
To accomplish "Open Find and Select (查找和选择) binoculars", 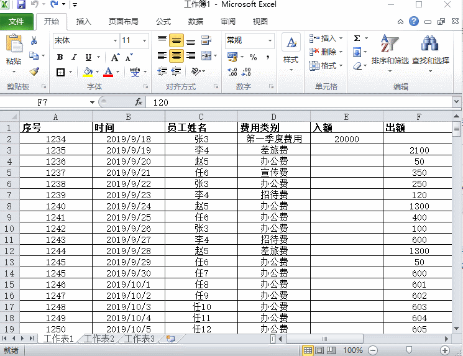I will pyautogui.click(x=430, y=53).
